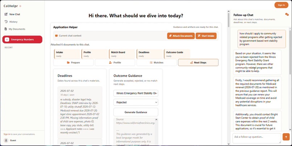Click the Guest avatar icon
Screen dimensions: 292x146
pos(6,140)
